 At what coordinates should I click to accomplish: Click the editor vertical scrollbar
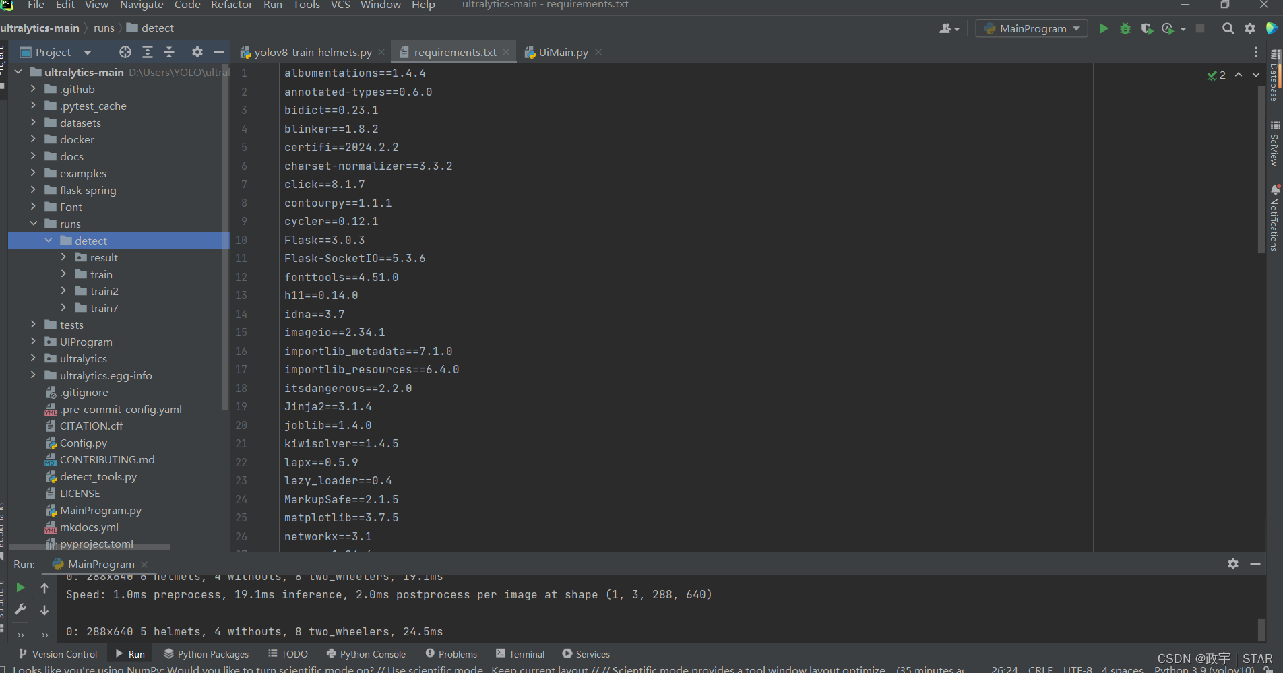[x=1261, y=168]
